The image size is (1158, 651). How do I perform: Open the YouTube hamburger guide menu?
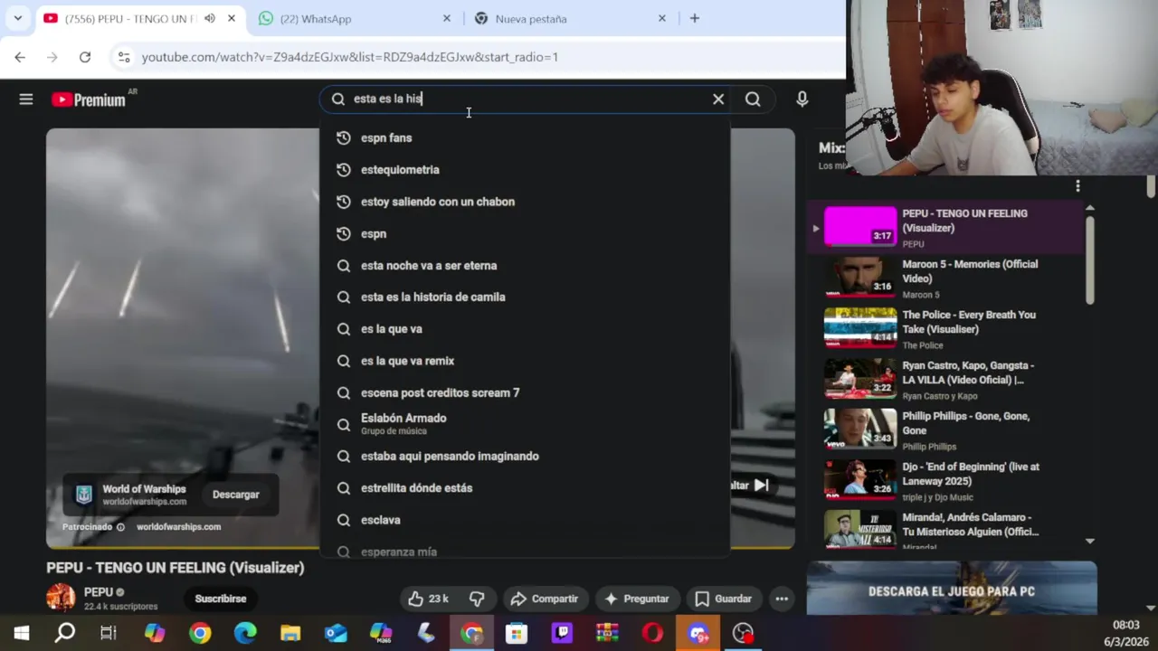26,99
